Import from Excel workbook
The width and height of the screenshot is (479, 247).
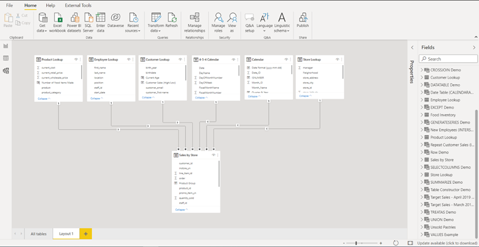coord(58,23)
